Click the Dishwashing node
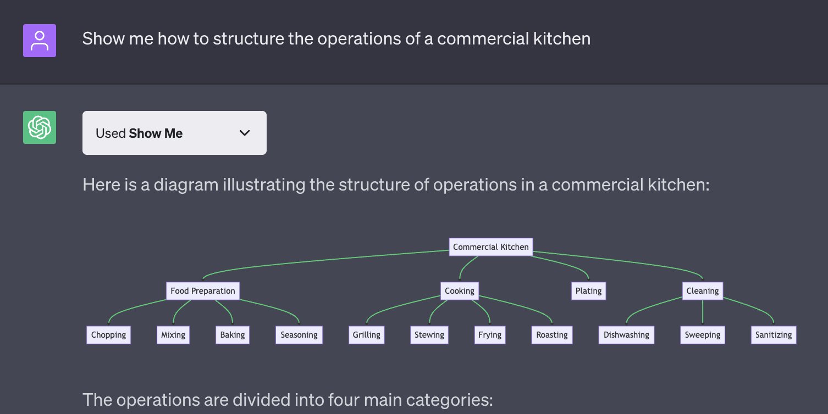Screen dimensions: 828x414 pyautogui.click(x=626, y=335)
